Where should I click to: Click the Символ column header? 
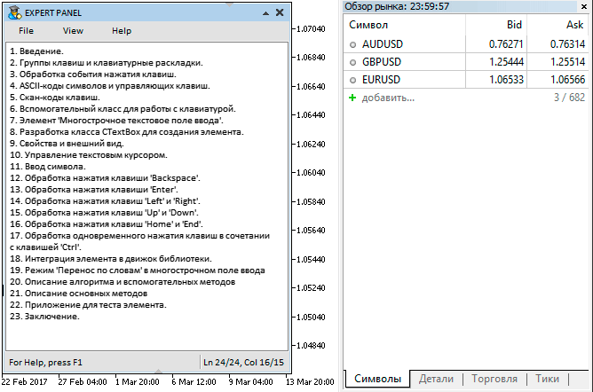tap(404, 25)
